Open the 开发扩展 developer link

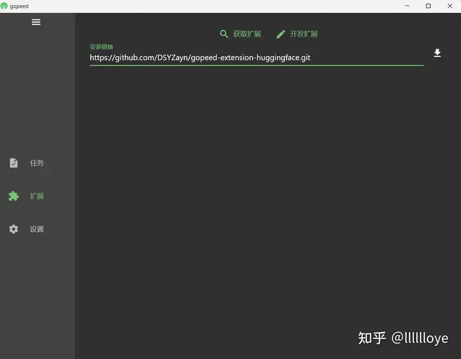click(x=303, y=34)
